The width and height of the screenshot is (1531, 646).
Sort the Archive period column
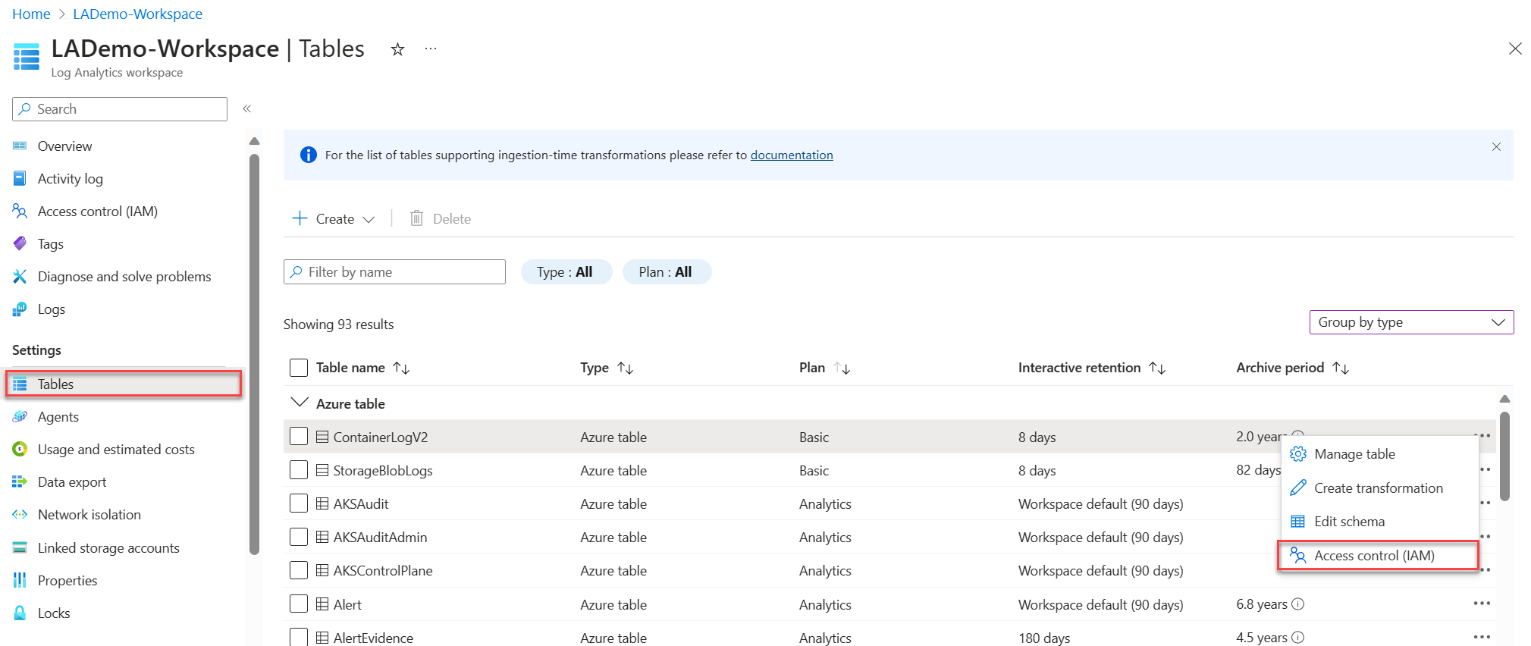click(1341, 368)
